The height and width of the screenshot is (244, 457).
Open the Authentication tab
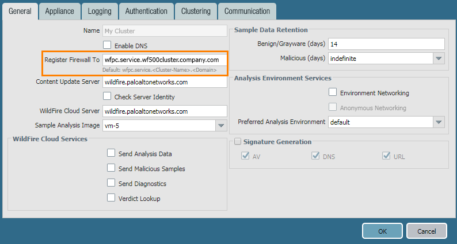coord(146,11)
